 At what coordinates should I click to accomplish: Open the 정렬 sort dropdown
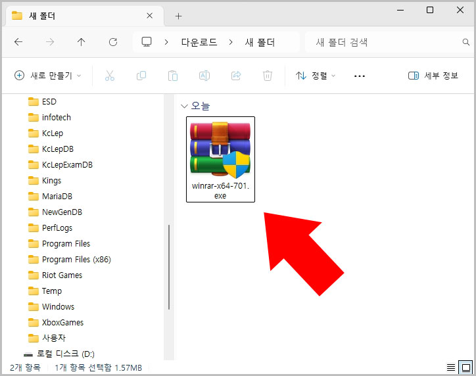tap(316, 76)
